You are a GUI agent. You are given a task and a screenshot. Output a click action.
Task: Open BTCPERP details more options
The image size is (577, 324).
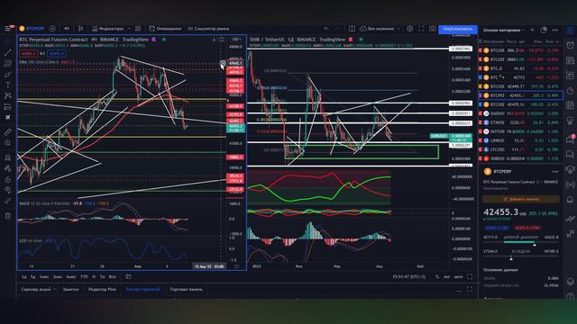tap(555, 172)
